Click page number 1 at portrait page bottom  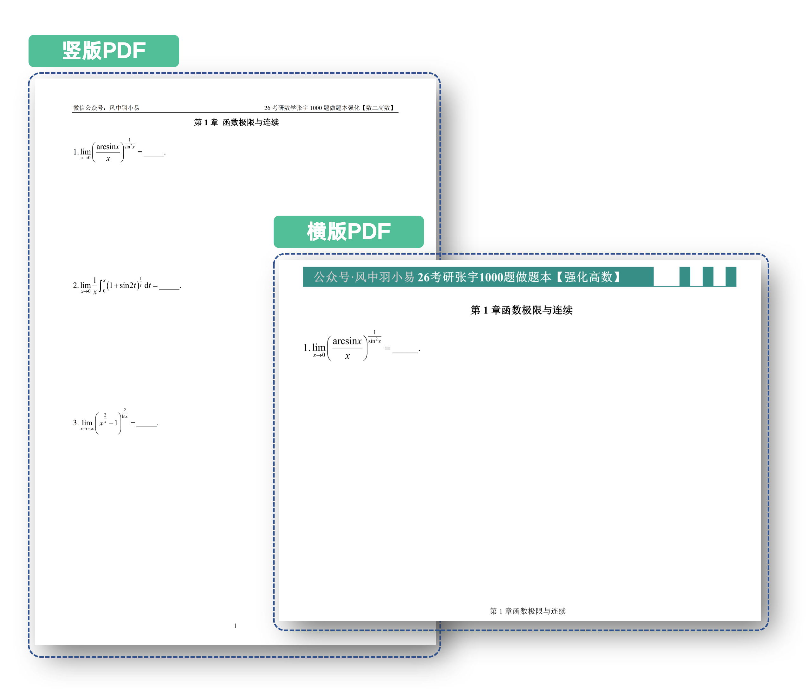click(235, 625)
